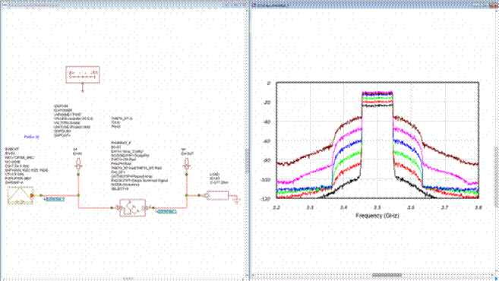Click the data display window title icon

pos(254,5)
